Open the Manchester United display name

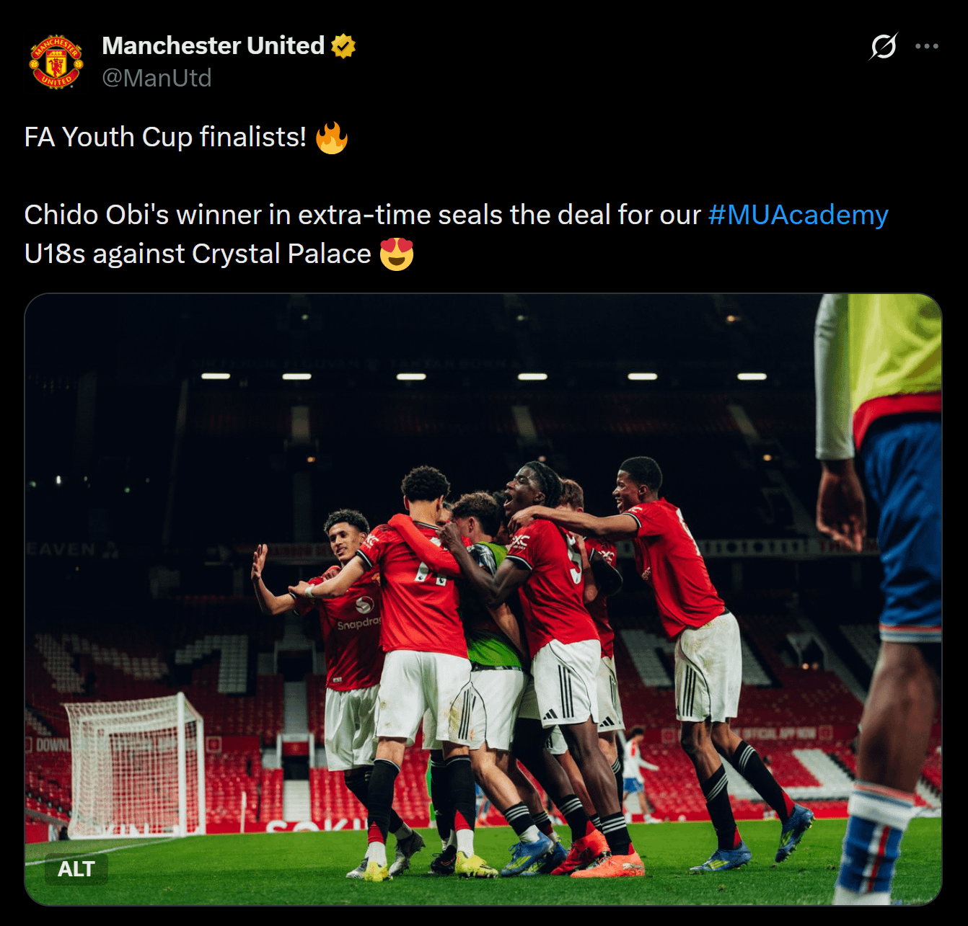tap(214, 45)
